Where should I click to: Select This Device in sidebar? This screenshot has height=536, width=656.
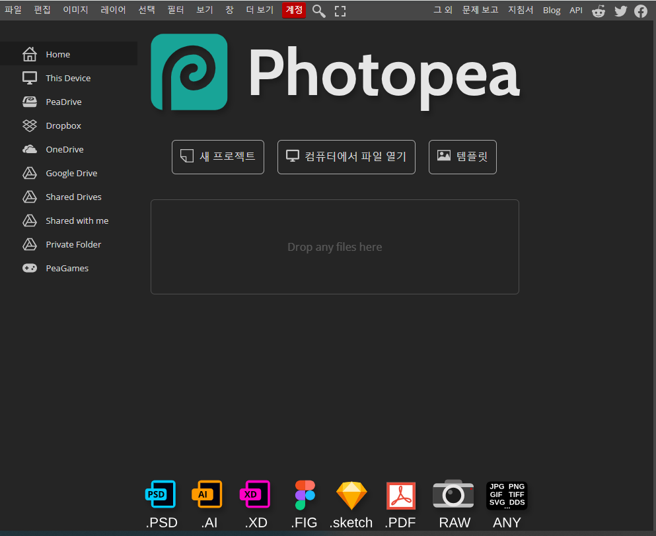(69, 78)
